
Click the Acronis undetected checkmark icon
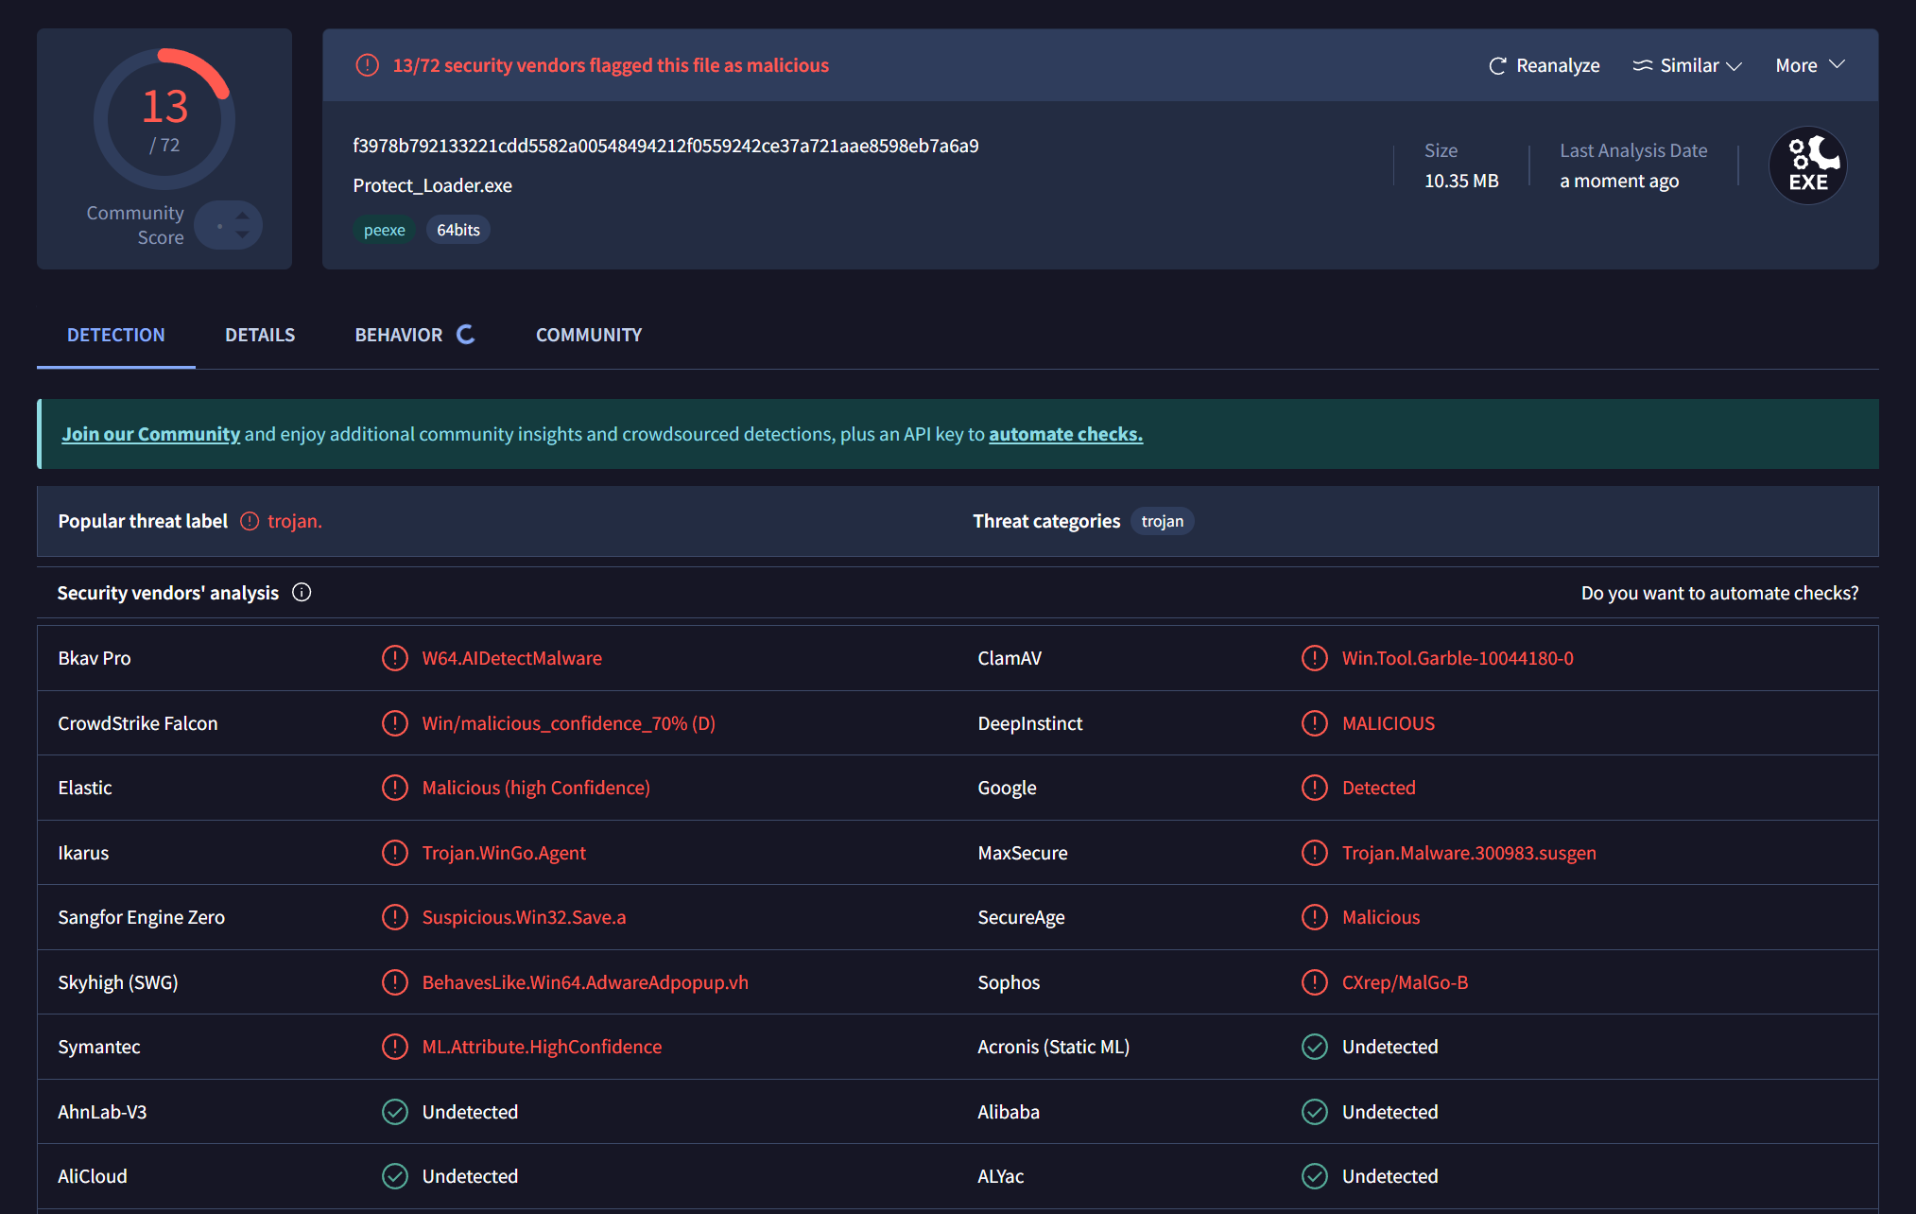coord(1314,1047)
